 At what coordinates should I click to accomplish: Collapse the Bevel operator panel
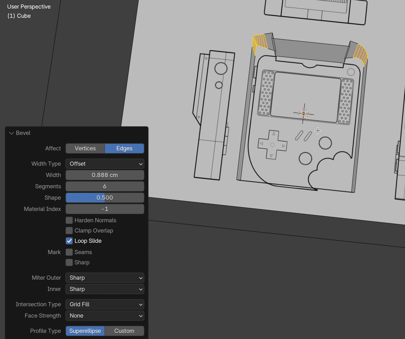tap(12, 133)
